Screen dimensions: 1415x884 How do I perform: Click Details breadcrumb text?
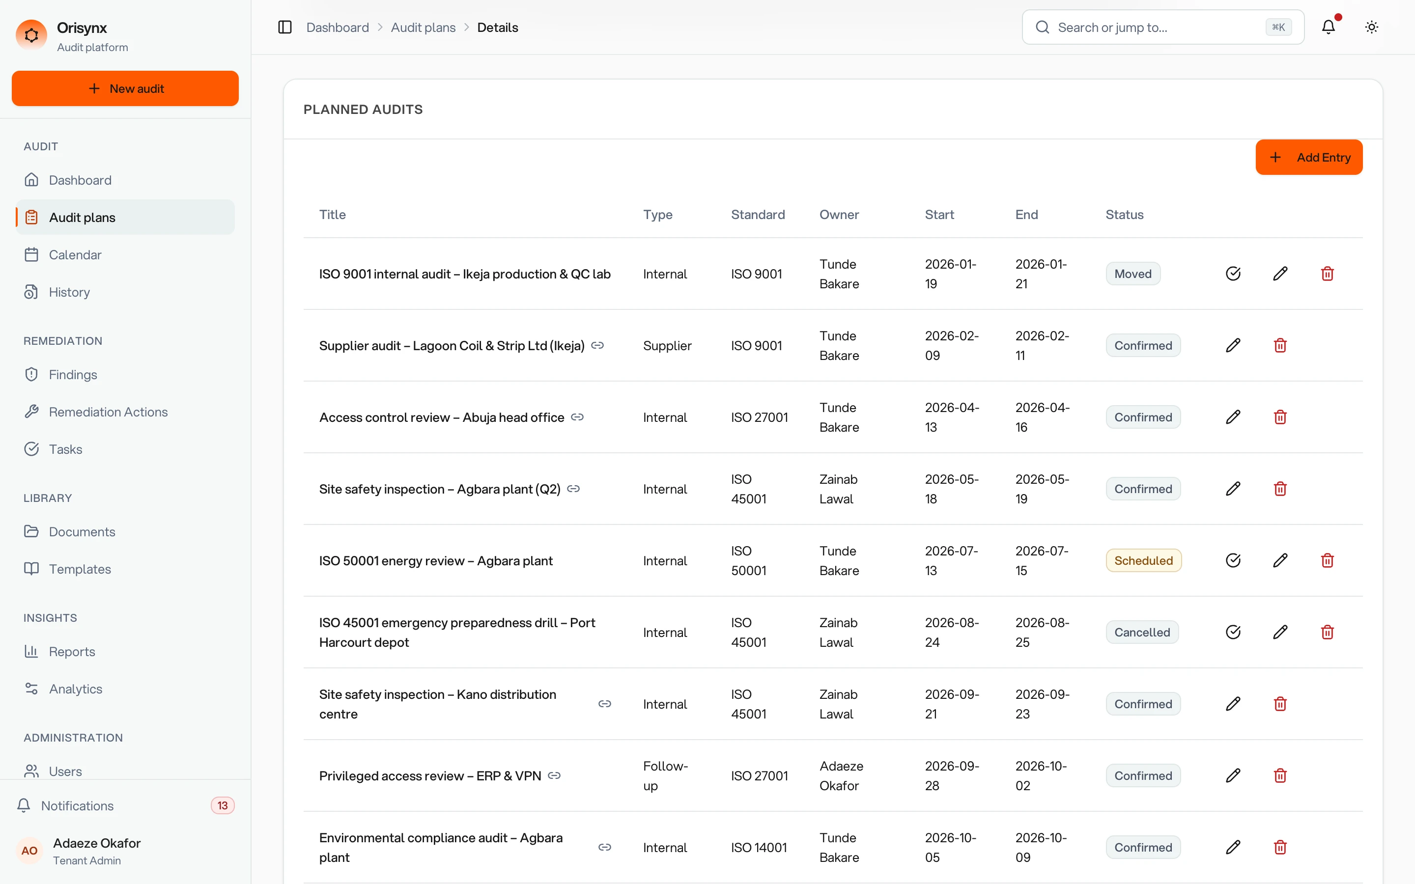[498, 28]
